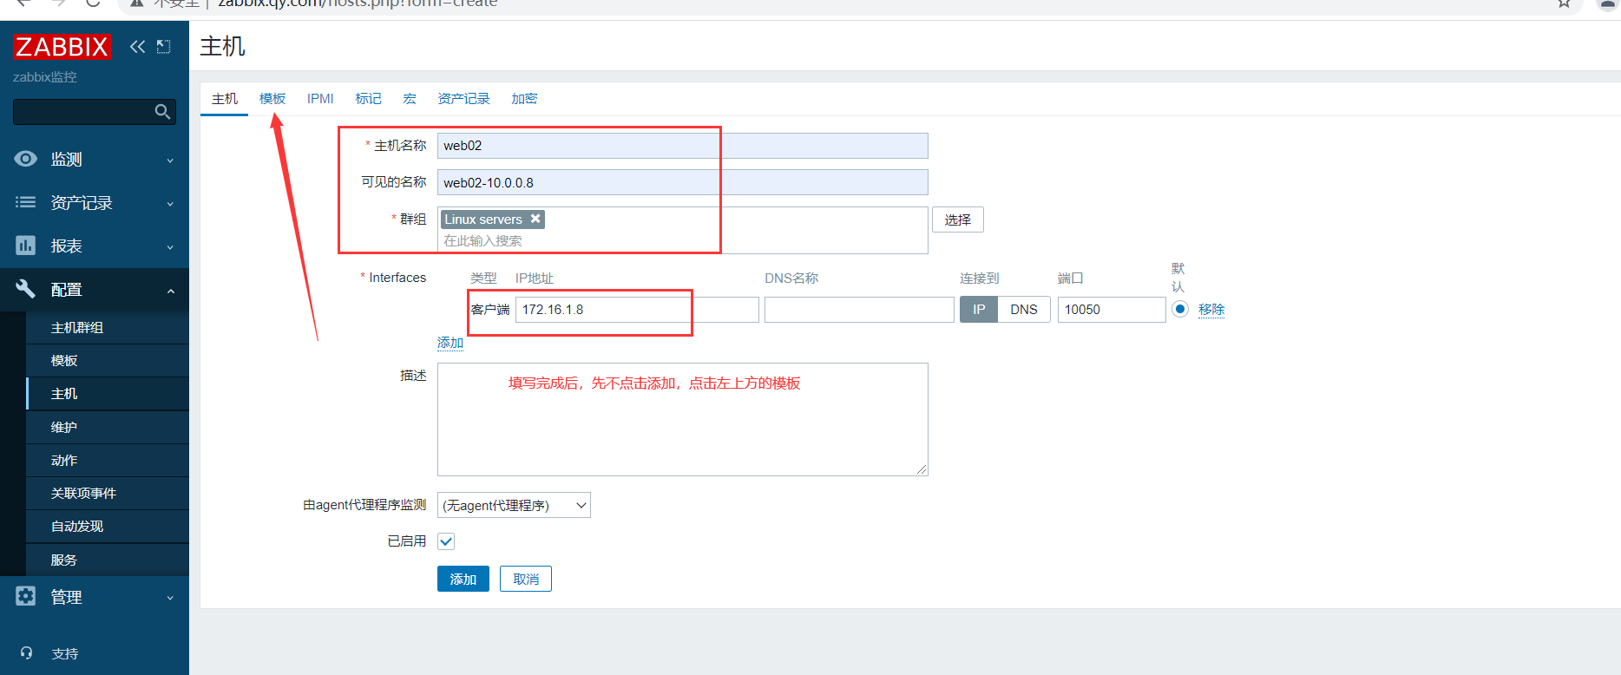Image resolution: width=1621 pixels, height=675 pixels.
Task: Focus the 主机名称 field
Action: (683, 146)
